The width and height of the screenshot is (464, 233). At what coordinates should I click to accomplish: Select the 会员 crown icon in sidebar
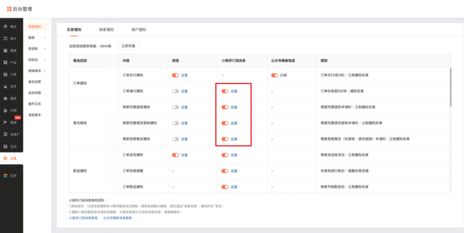click(6, 86)
